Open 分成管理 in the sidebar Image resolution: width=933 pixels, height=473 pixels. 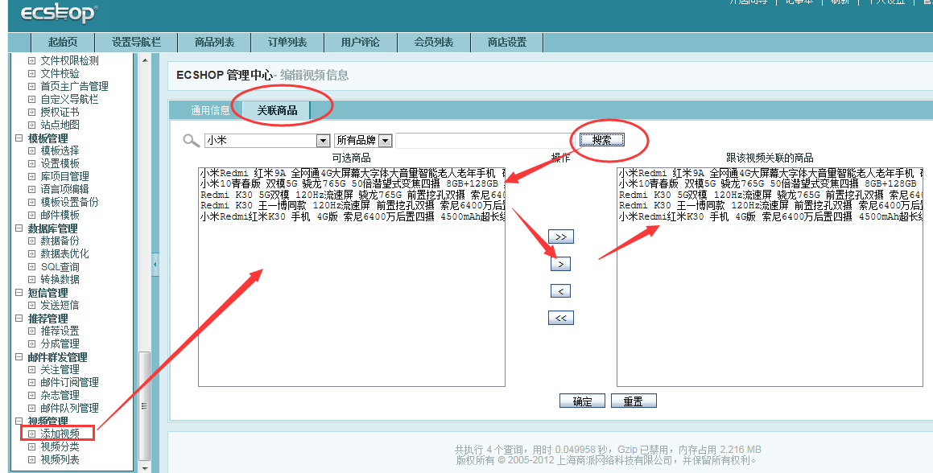click(x=60, y=343)
